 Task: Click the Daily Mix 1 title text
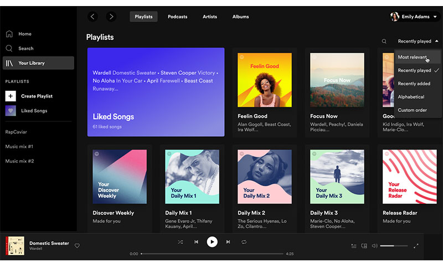click(178, 213)
